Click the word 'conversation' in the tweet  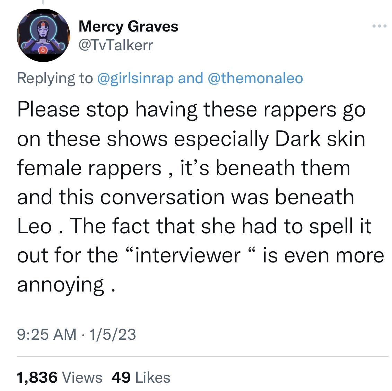(163, 197)
